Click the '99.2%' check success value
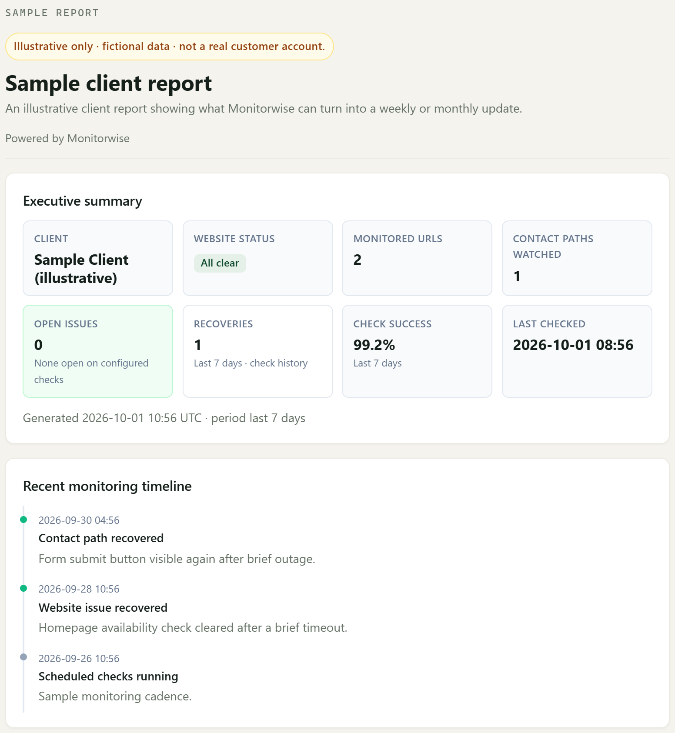 click(x=374, y=345)
